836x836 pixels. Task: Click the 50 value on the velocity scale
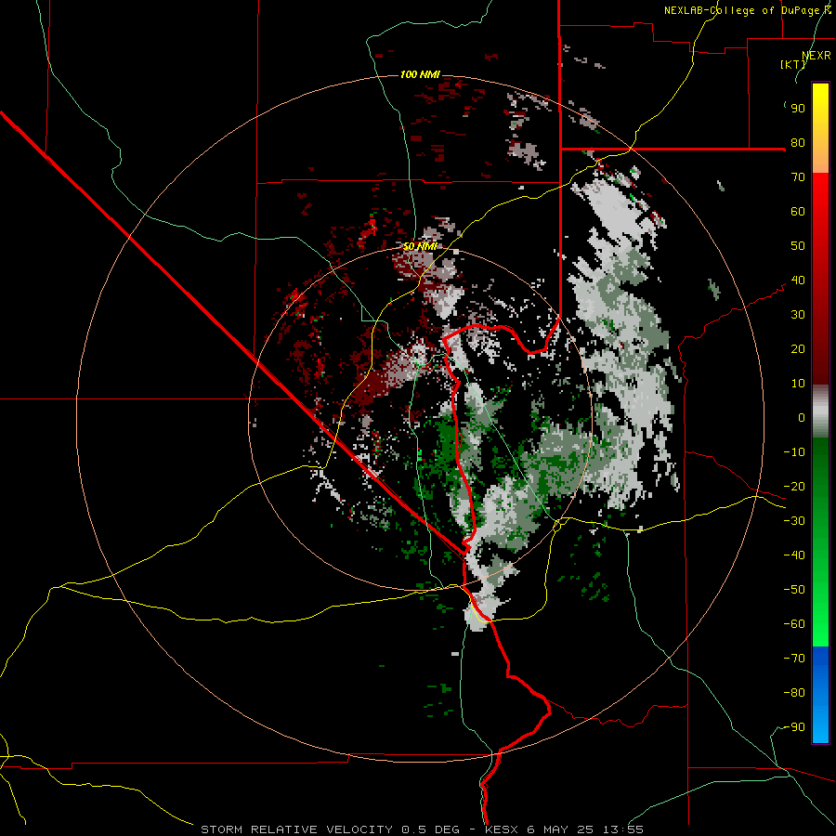pos(798,246)
